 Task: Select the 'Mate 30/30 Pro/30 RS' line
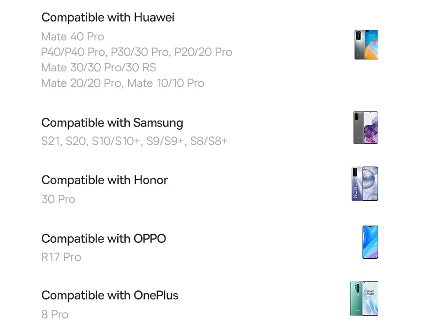(98, 68)
